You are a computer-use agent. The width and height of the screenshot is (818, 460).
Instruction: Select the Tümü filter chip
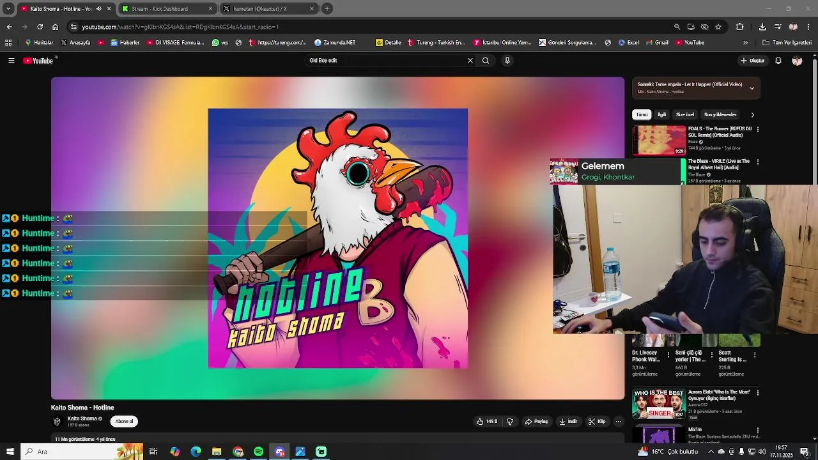pyautogui.click(x=642, y=115)
